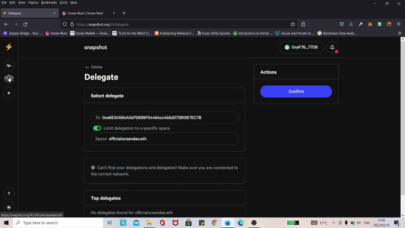Close the Ocean Pearl tab
Screen dimensions: 405x228
[114, 13]
